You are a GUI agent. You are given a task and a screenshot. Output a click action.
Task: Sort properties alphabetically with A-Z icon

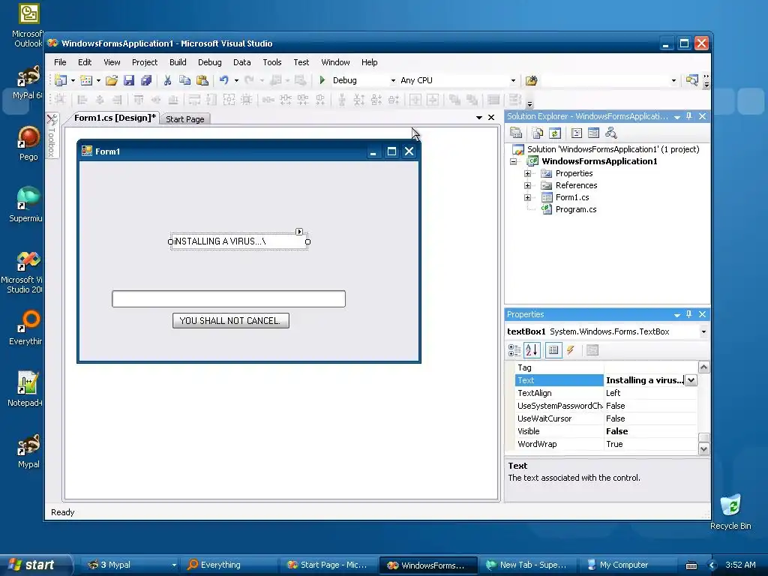click(x=532, y=350)
